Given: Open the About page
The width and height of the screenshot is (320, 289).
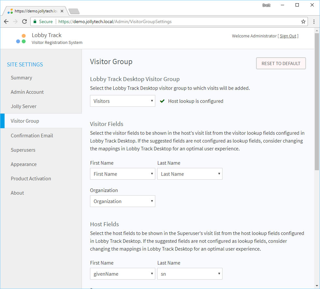Looking at the screenshot, I should 17,193.
